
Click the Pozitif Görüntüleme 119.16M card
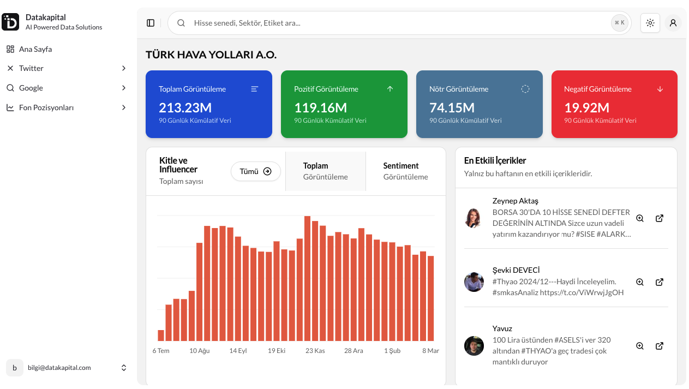344,104
